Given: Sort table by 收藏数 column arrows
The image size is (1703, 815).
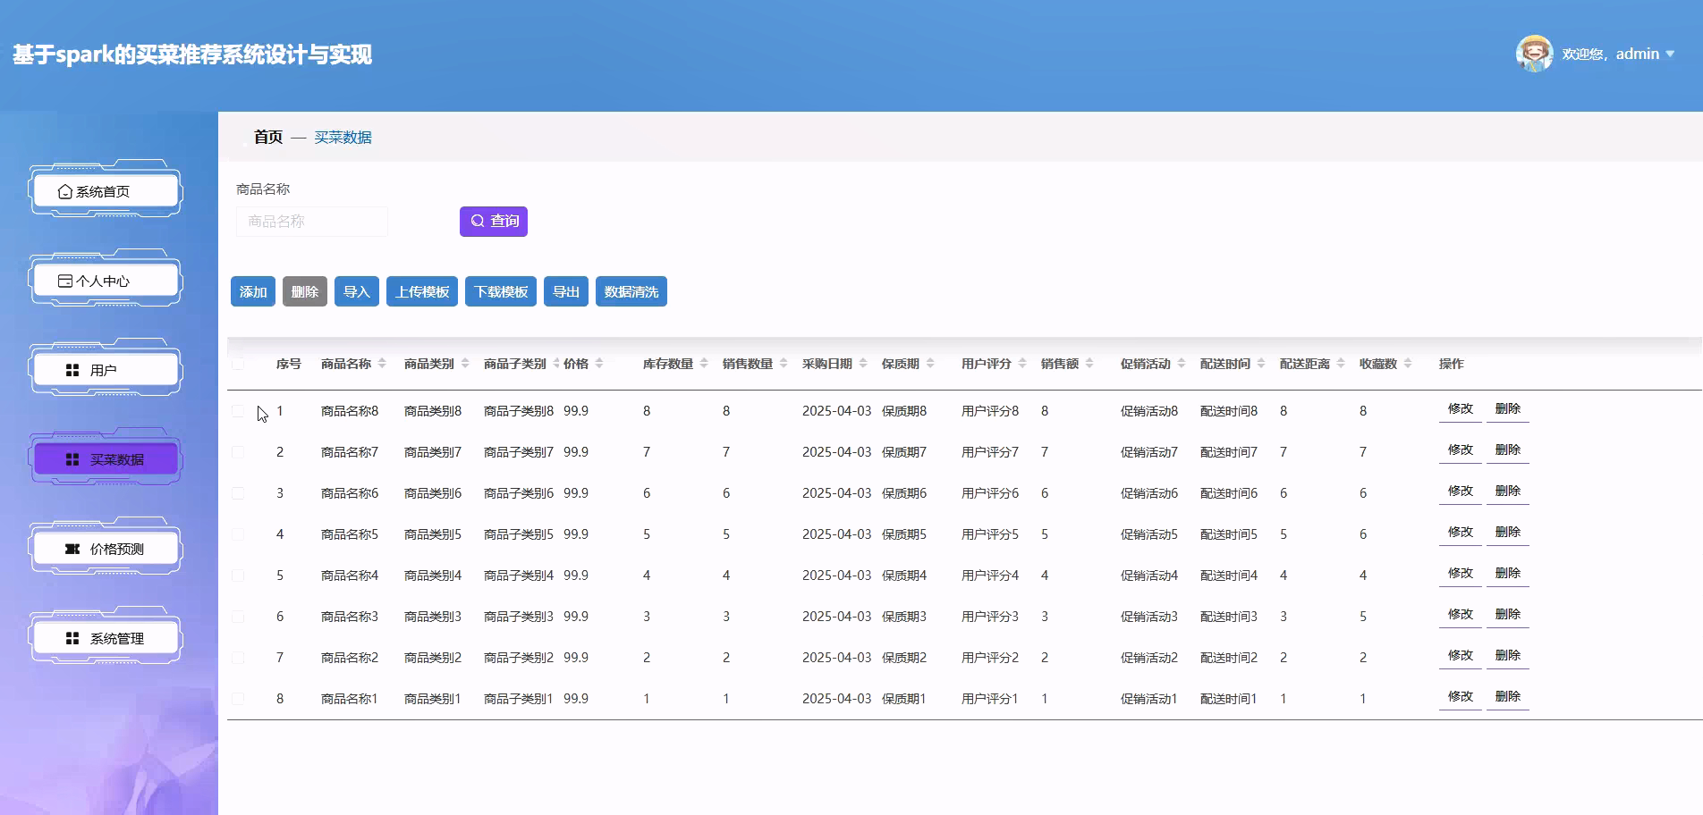Looking at the screenshot, I should (1408, 364).
